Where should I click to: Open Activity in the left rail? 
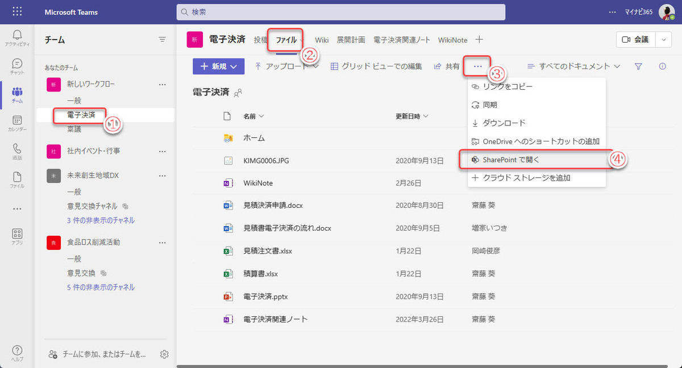pos(17,39)
